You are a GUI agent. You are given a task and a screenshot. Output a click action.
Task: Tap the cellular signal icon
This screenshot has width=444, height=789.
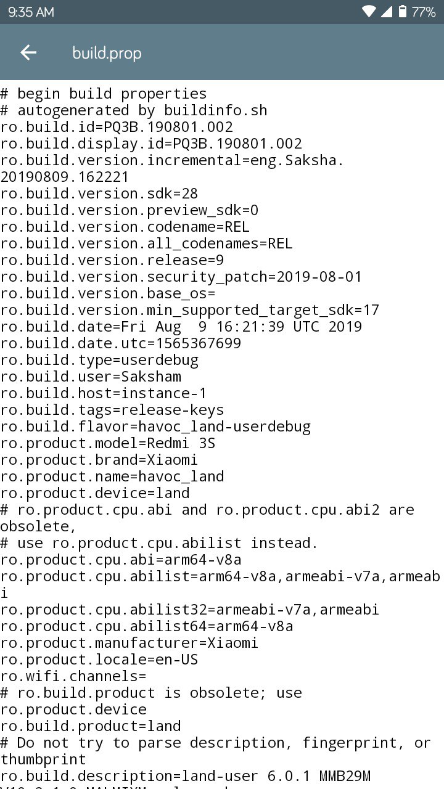click(387, 12)
